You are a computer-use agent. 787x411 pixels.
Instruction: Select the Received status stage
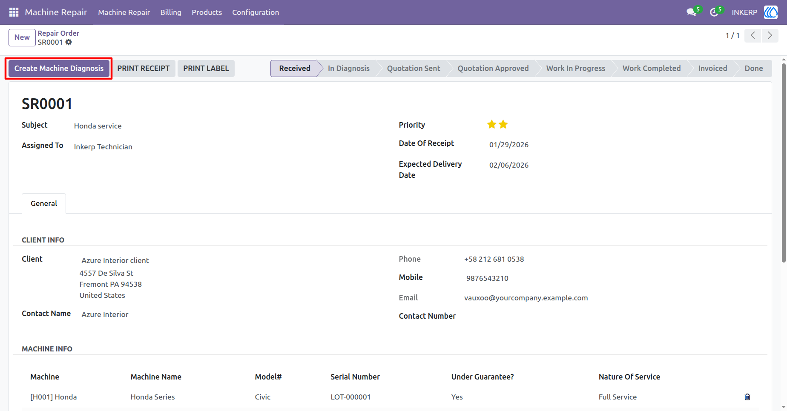pos(295,68)
